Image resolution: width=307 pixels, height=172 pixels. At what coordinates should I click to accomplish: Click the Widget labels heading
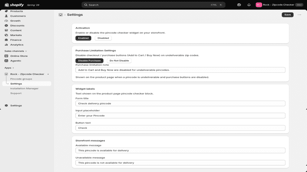(85, 89)
